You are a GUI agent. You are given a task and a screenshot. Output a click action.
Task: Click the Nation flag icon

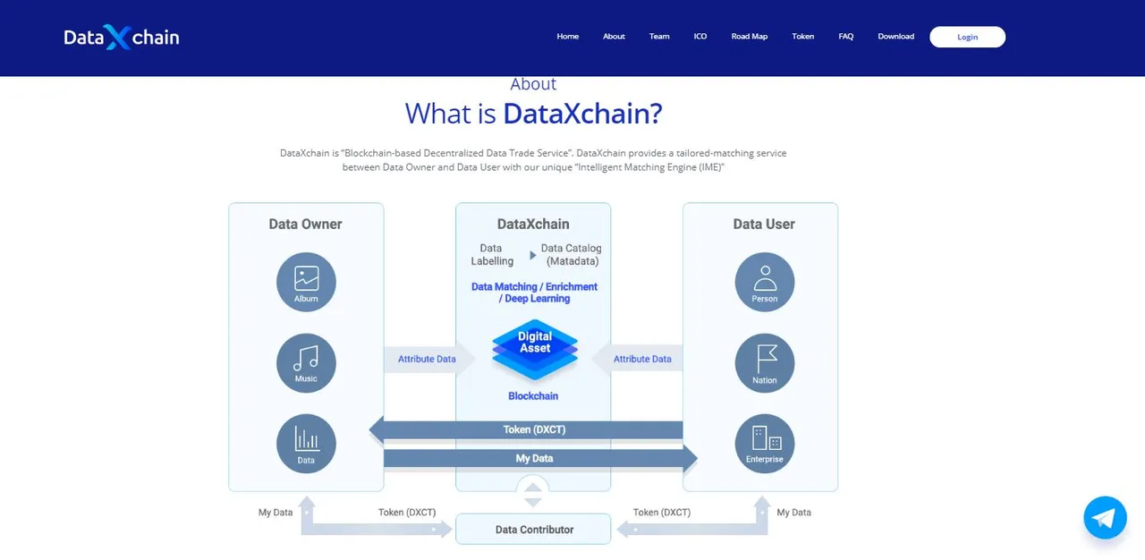pos(765,363)
